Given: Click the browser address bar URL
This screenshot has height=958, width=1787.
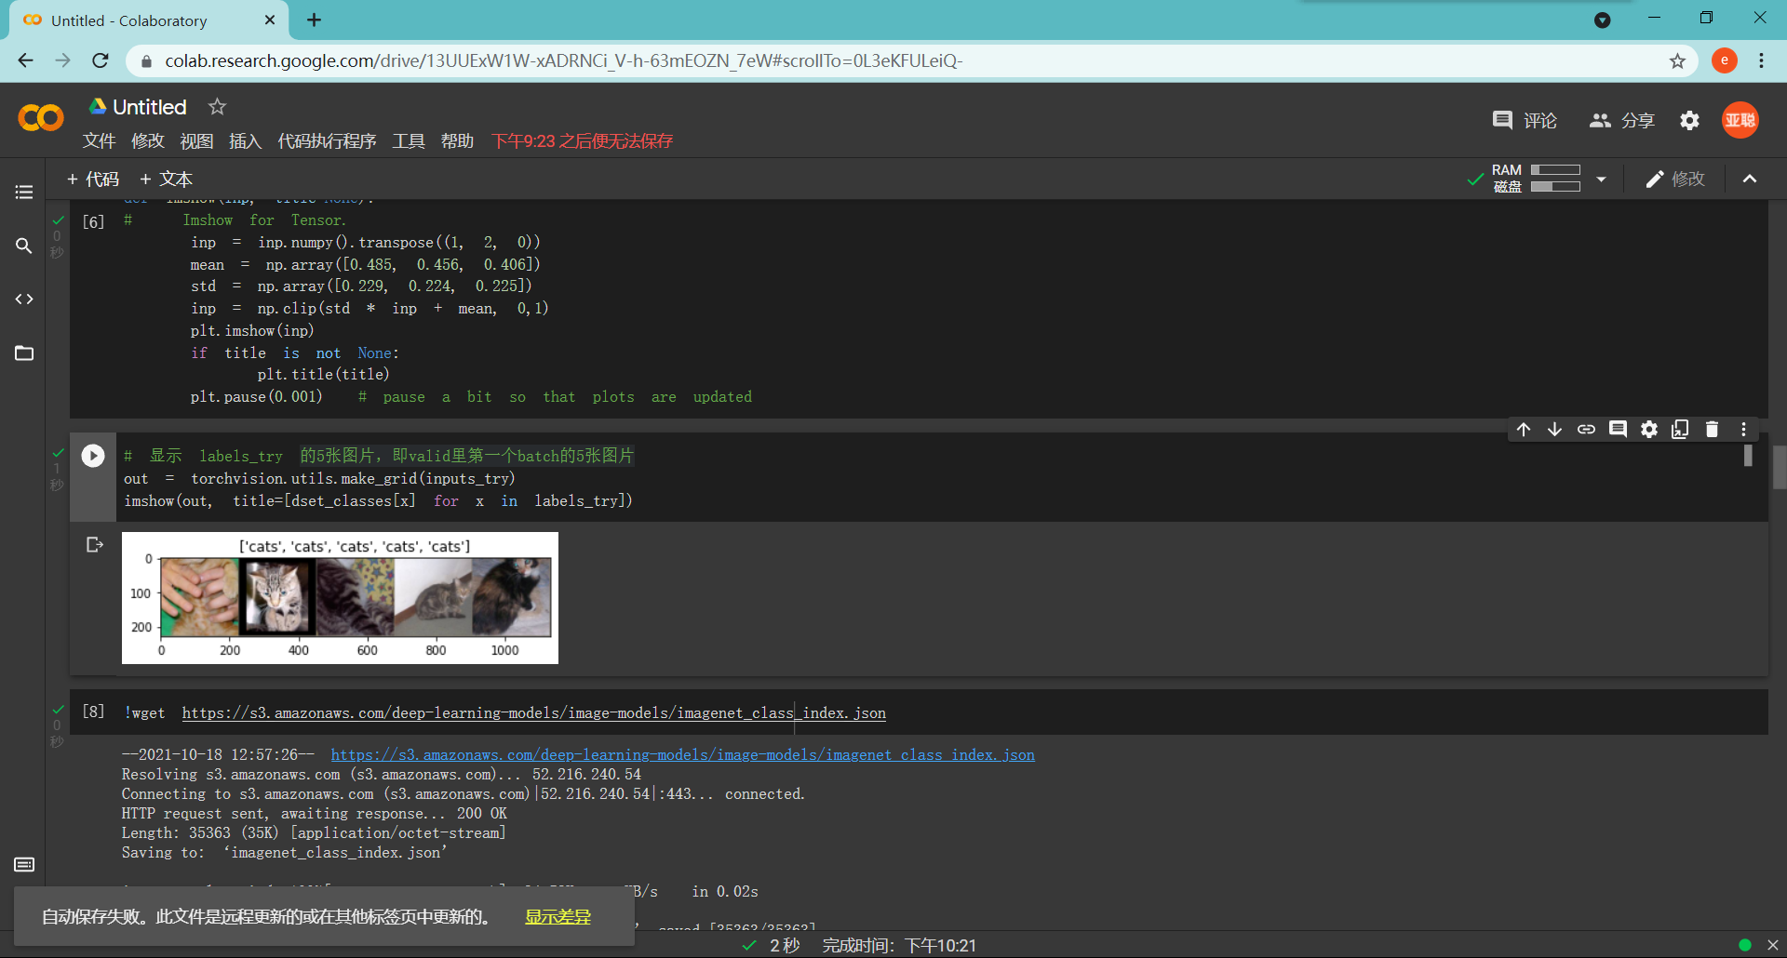Looking at the screenshot, I should pyautogui.click(x=564, y=60).
